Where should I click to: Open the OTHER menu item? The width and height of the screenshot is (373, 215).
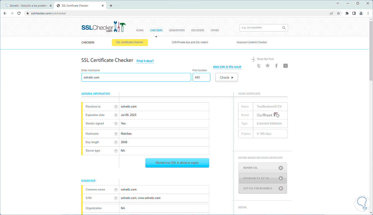(215, 30)
